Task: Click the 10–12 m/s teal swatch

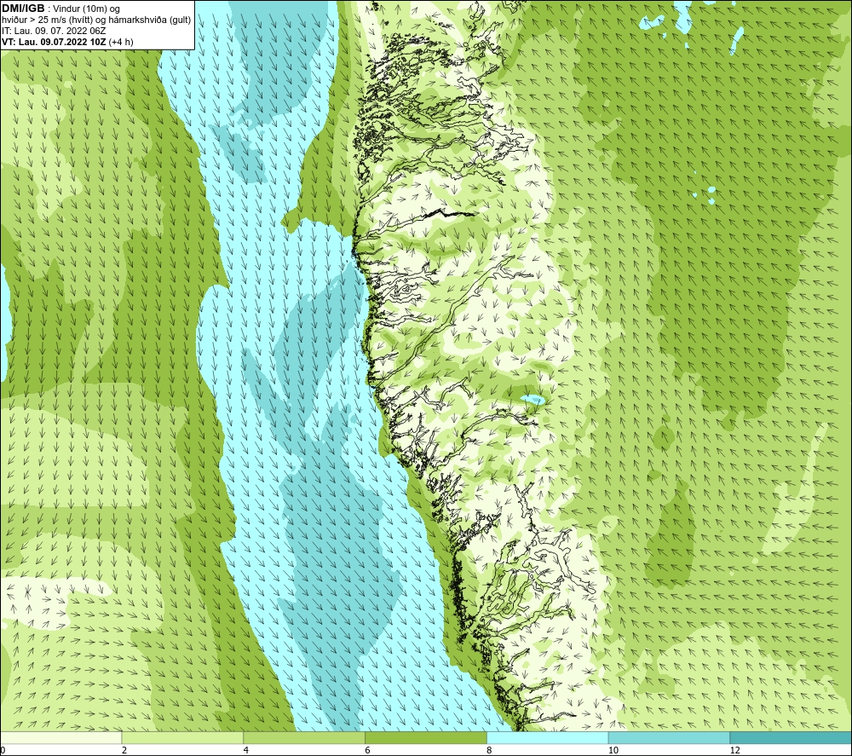Action: (670, 737)
